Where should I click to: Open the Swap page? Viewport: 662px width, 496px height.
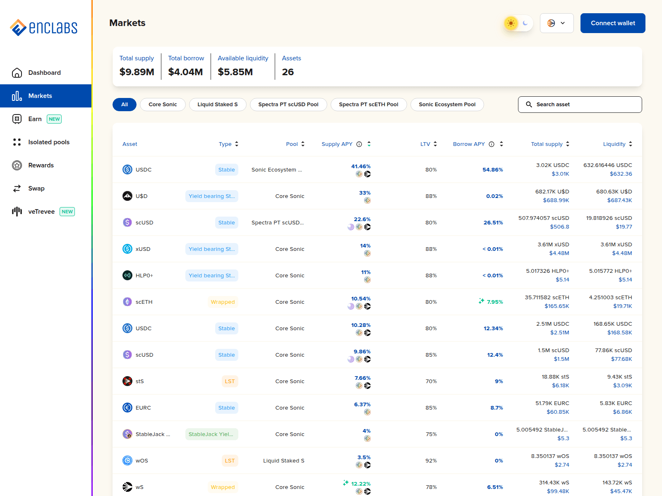46,188
